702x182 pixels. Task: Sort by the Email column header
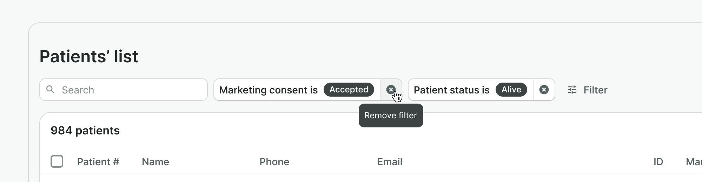tap(390, 162)
